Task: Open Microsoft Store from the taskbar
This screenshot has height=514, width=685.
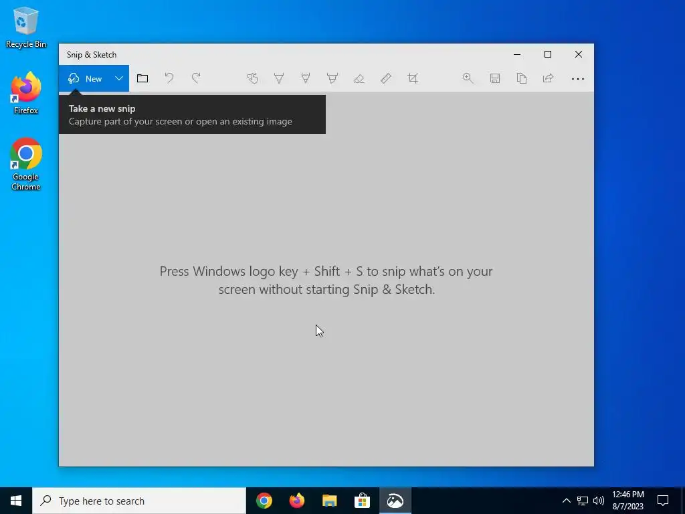Action: click(363, 501)
